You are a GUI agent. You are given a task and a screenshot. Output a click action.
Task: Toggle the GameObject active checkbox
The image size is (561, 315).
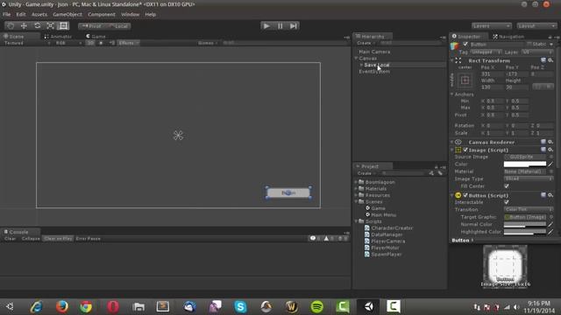coord(465,44)
